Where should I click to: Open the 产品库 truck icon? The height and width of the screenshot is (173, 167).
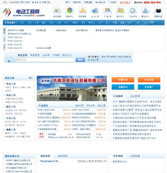click(x=108, y=11)
